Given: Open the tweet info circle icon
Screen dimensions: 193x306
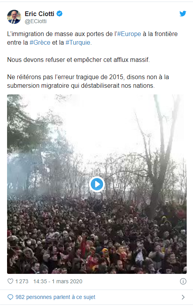Looking at the screenshot, I should 183,281.
